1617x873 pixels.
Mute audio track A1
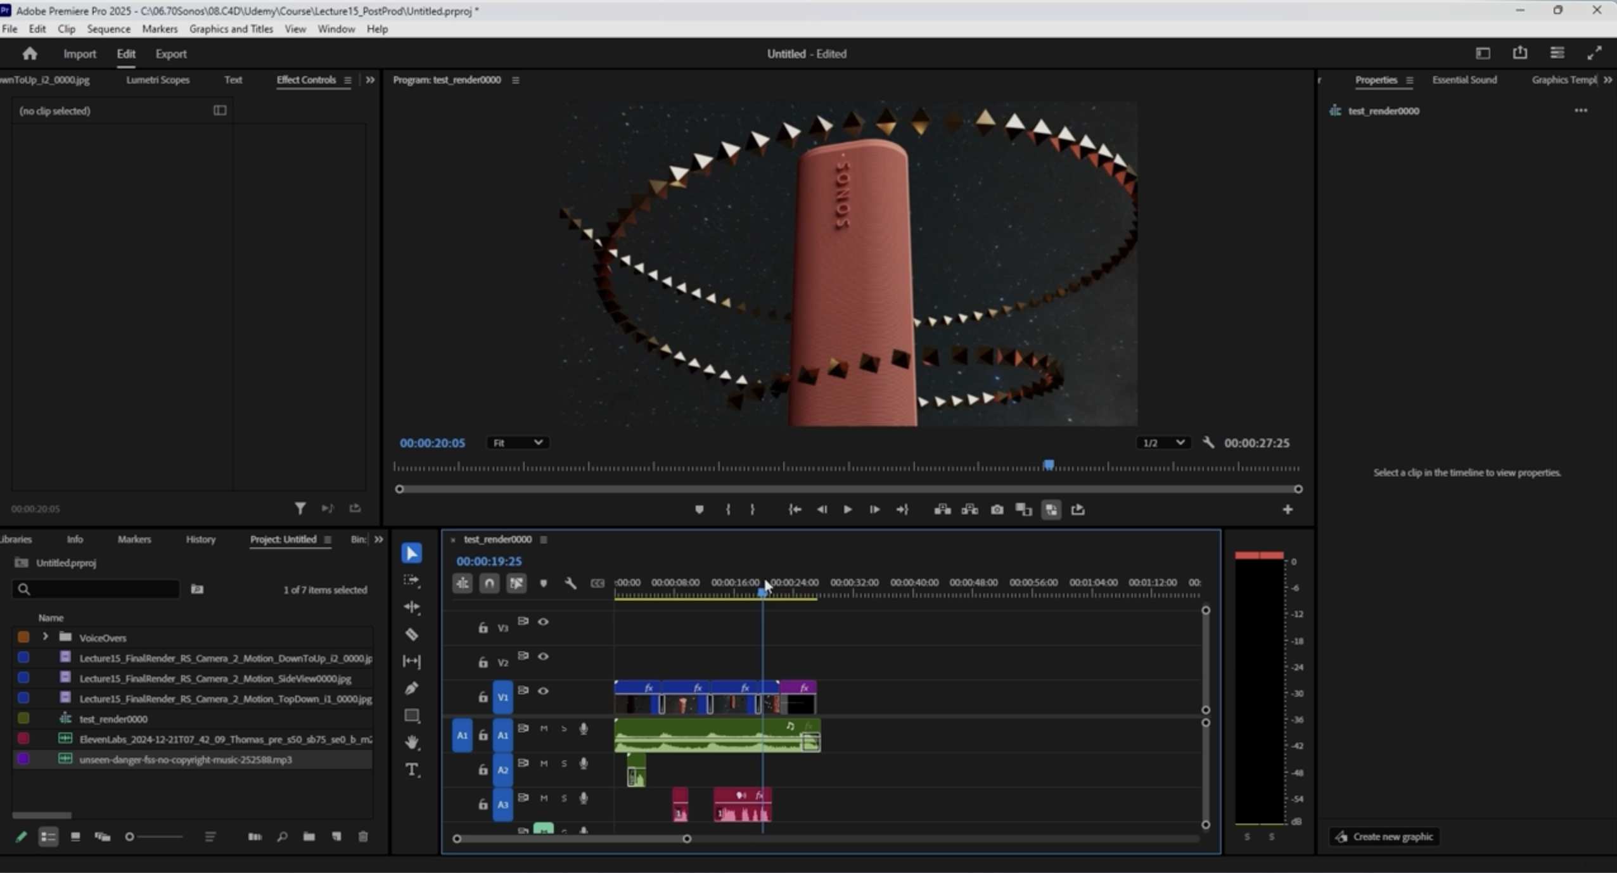pos(544,729)
